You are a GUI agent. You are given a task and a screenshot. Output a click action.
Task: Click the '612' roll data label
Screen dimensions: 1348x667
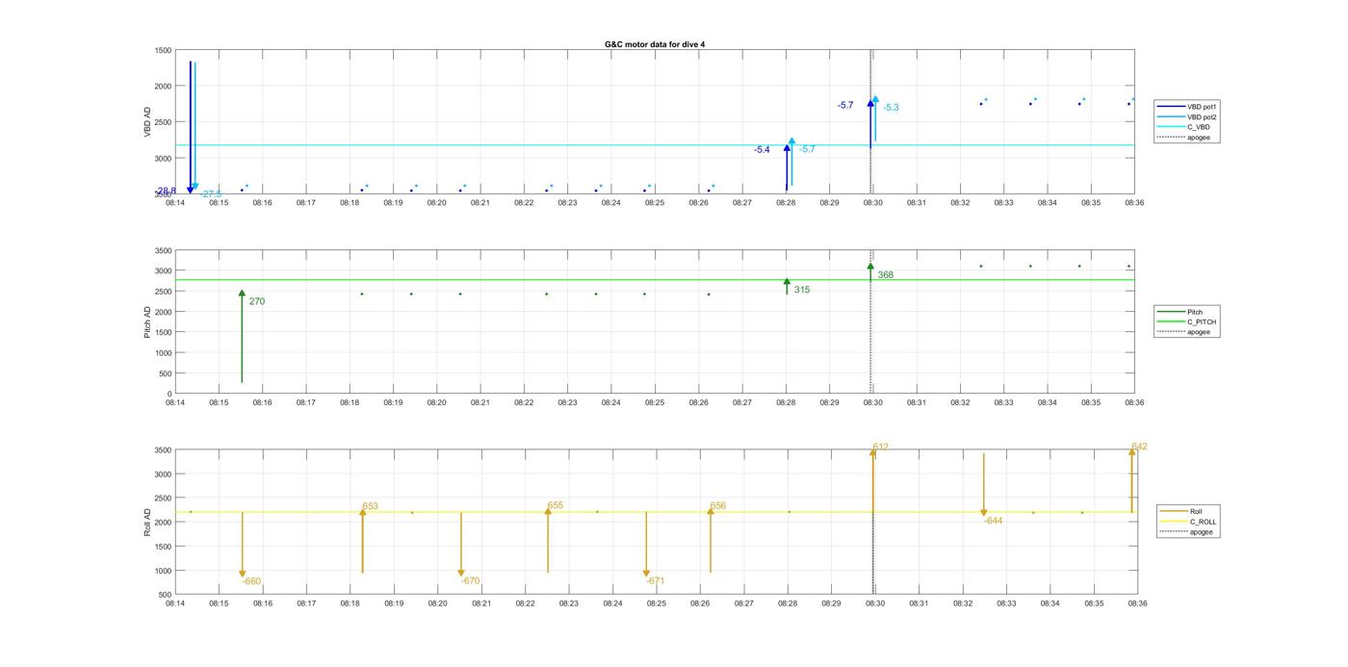click(x=881, y=448)
